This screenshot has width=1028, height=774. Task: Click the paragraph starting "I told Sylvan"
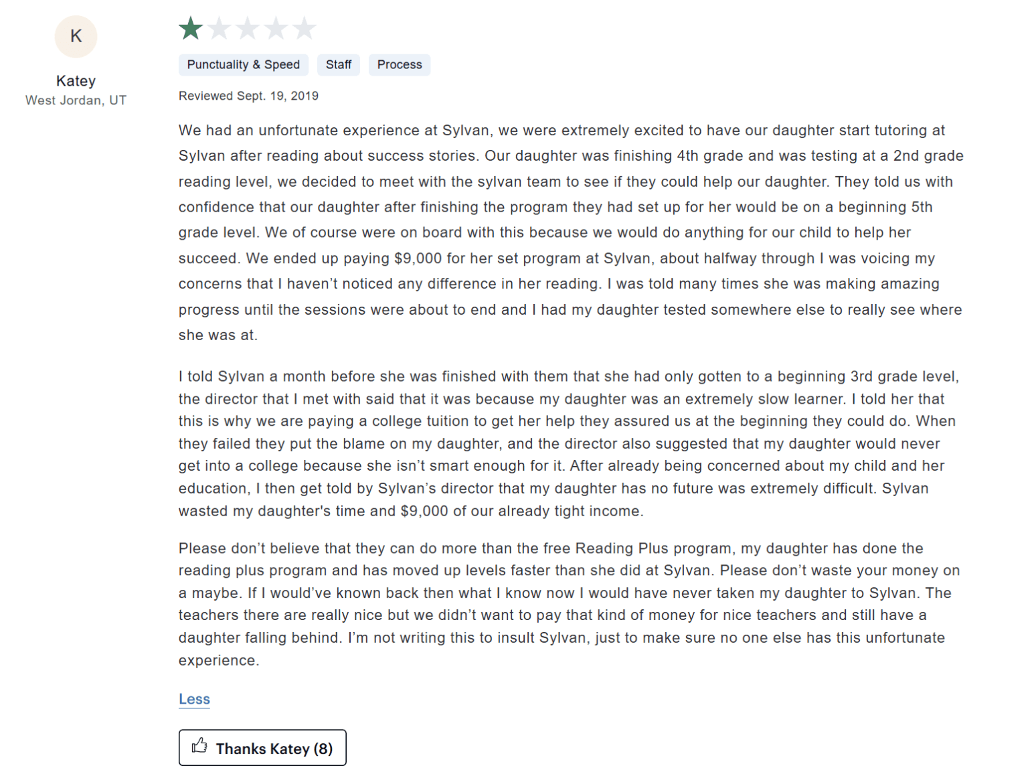(569, 443)
